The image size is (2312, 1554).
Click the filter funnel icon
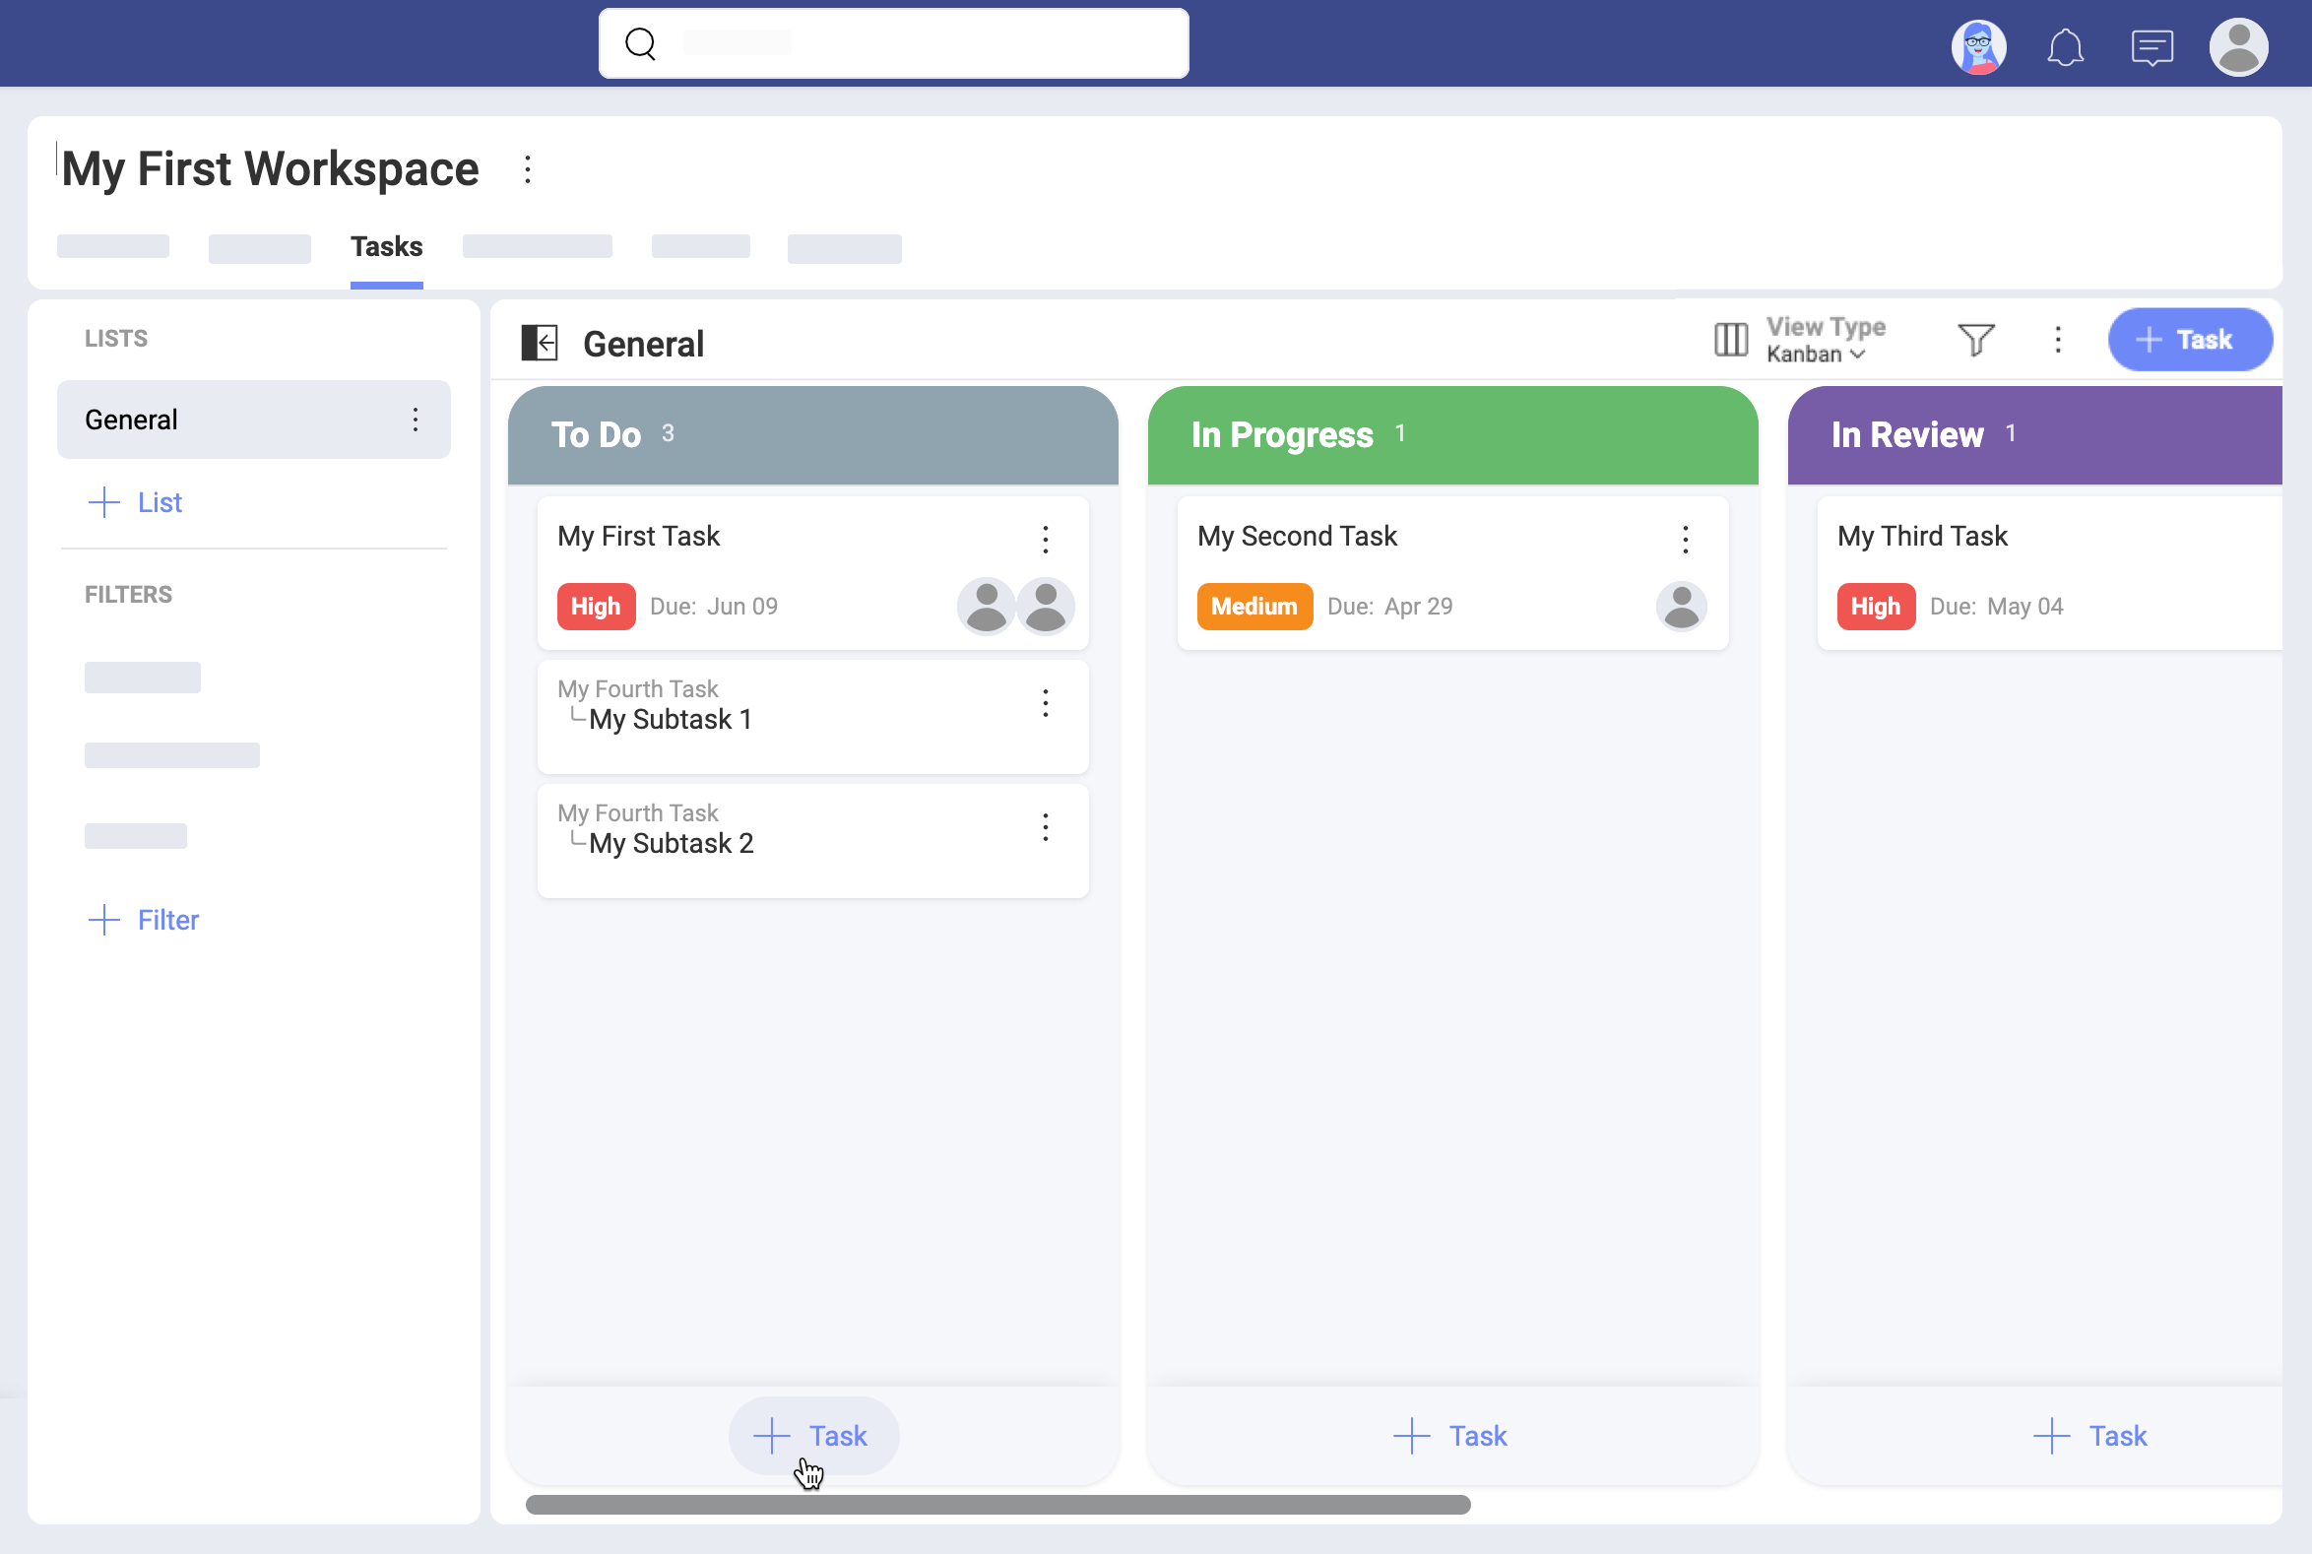(1975, 338)
